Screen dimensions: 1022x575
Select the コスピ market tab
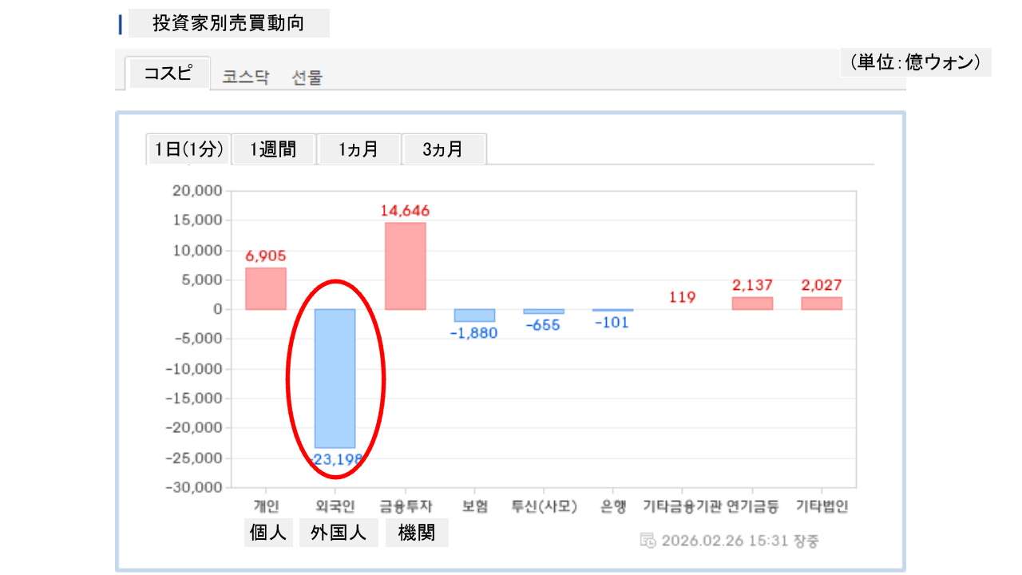click(x=168, y=73)
